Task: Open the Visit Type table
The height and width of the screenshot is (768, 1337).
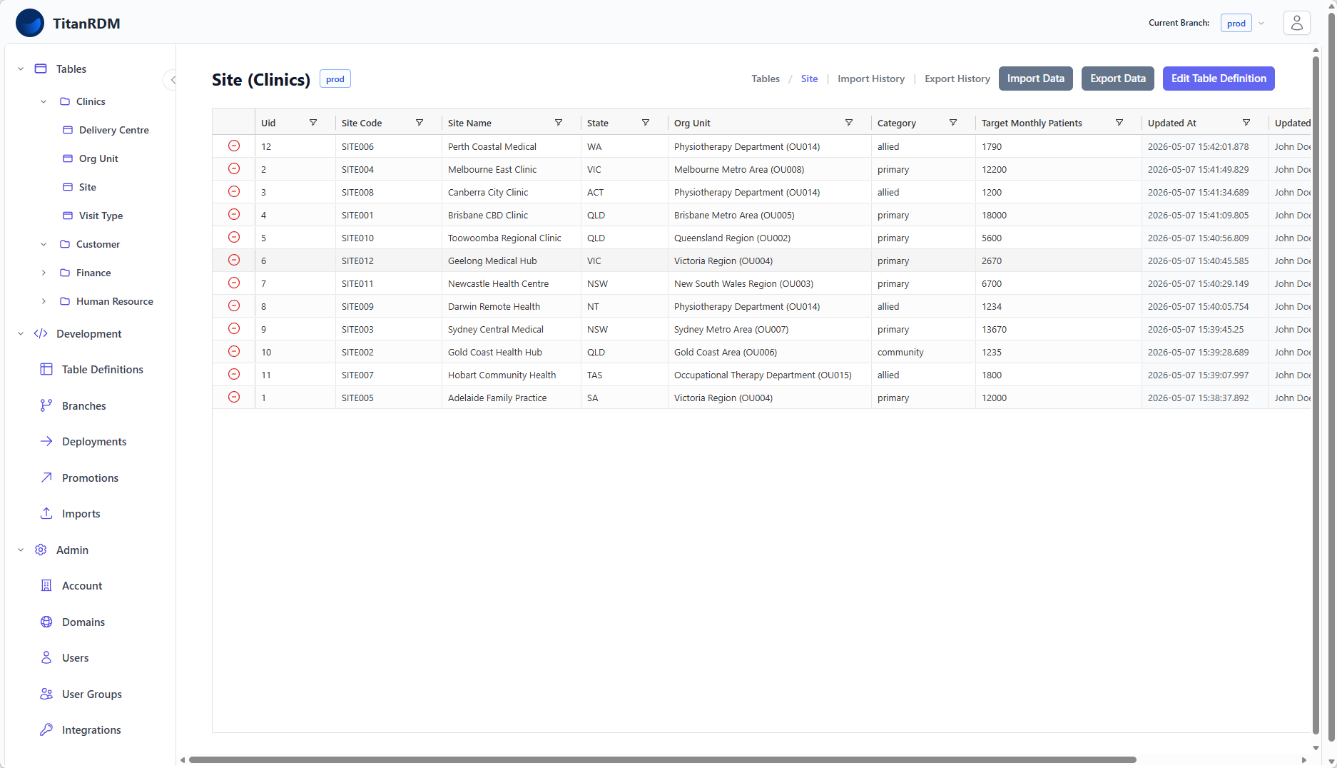Action: click(x=93, y=216)
